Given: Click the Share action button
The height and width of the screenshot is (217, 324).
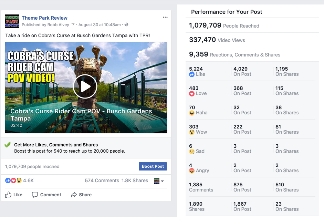Looking at the screenshot, I should tap(81, 195).
